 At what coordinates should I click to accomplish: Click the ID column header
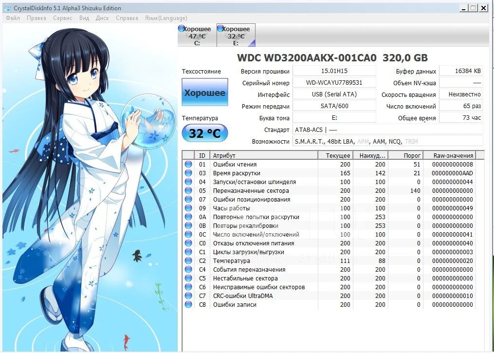click(202, 155)
